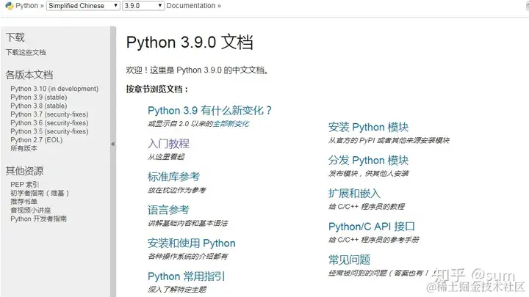The image size is (529, 297).
Task: Open 所有版本 link in sidebar
Action: [x=24, y=148]
